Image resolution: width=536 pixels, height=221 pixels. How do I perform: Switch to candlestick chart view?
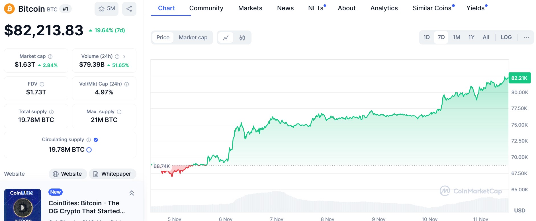tap(242, 38)
